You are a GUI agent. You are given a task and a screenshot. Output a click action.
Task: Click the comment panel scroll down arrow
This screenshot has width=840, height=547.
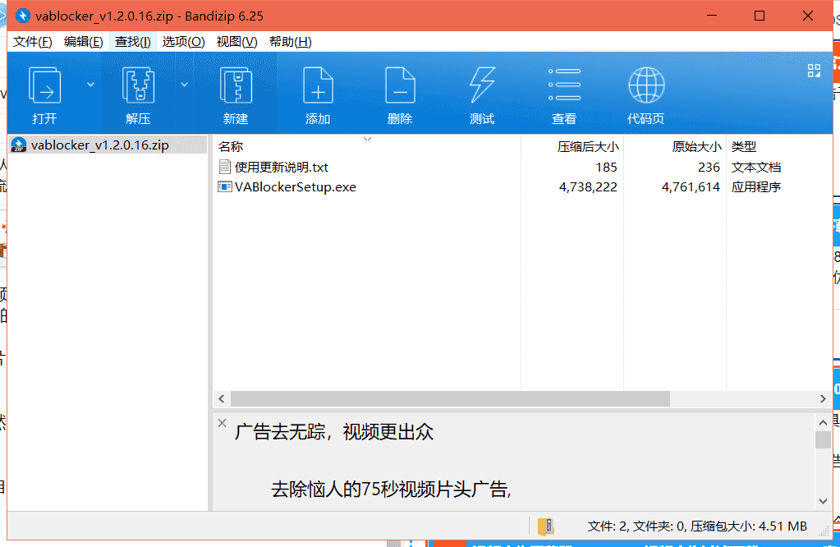point(823,502)
